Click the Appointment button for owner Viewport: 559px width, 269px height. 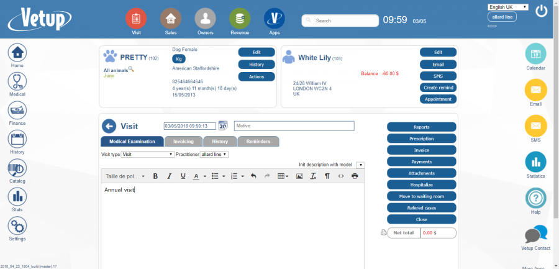coord(438,99)
